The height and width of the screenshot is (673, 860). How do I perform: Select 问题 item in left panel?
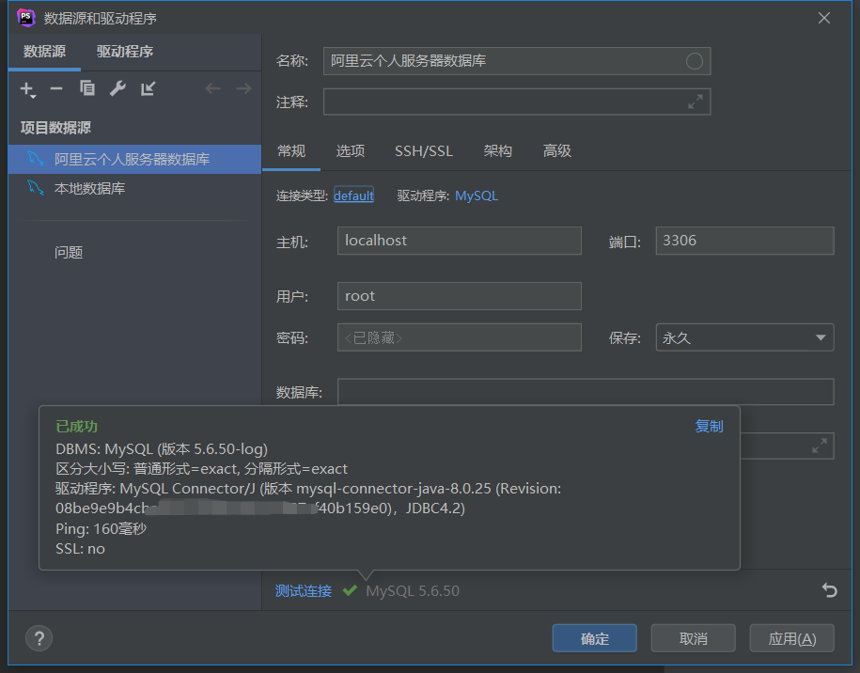point(69,252)
